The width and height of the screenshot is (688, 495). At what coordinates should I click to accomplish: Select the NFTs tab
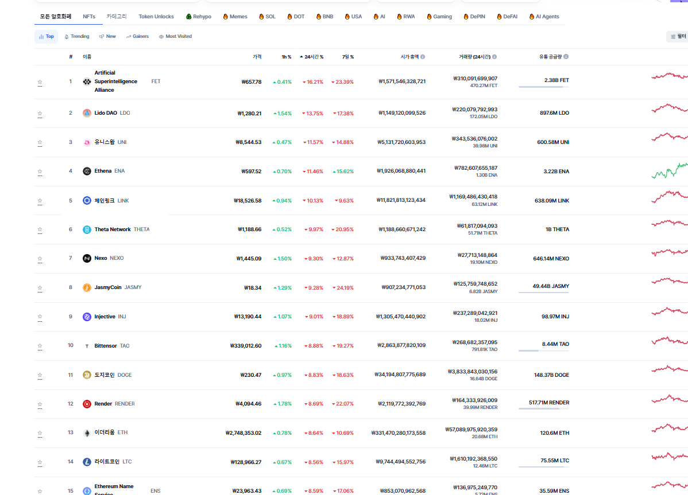point(89,17)
